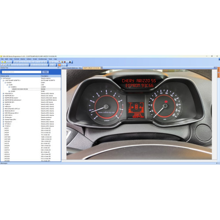Expand the EEPROM I2C node

click(x=4, y=95)
